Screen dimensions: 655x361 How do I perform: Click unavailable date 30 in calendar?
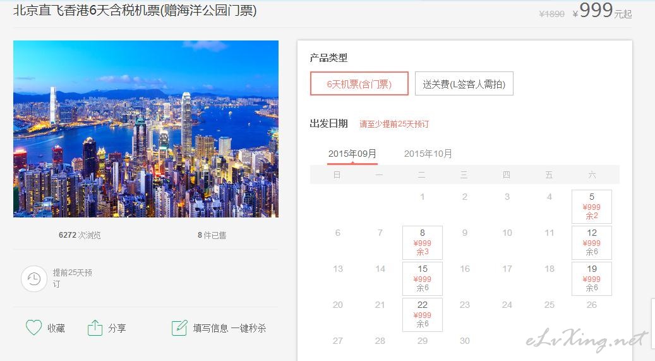464,341
